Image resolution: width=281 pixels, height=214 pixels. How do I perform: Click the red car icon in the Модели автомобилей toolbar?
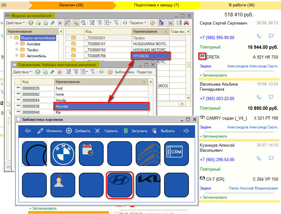click(186, 23)
